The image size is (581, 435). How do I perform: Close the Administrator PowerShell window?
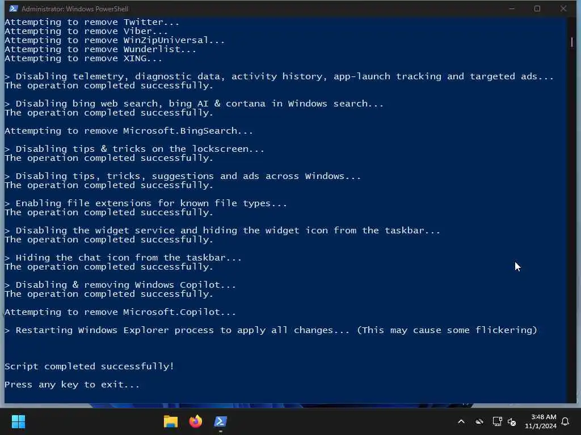[563, 8]
